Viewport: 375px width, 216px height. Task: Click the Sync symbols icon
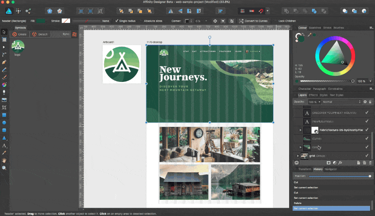point(74,34)
